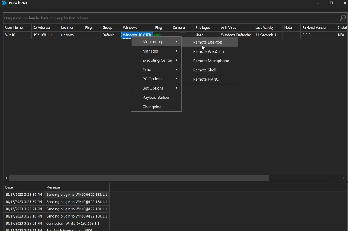The height and width of the screenshot is (231, 348).
Task: Sort by Anti Virus column header
Action: (236, 27)
